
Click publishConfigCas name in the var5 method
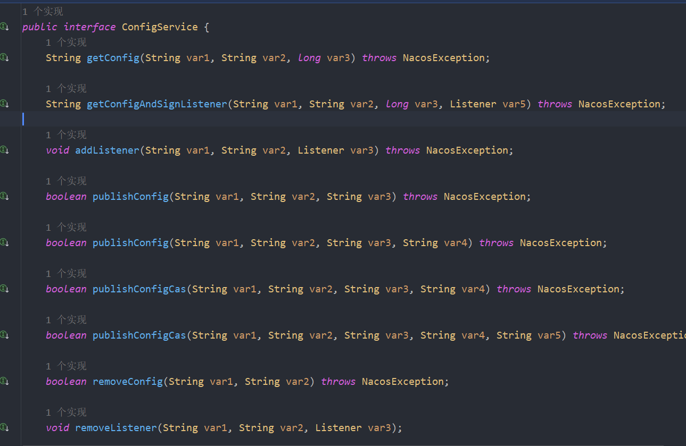click(x=139, y=335)
